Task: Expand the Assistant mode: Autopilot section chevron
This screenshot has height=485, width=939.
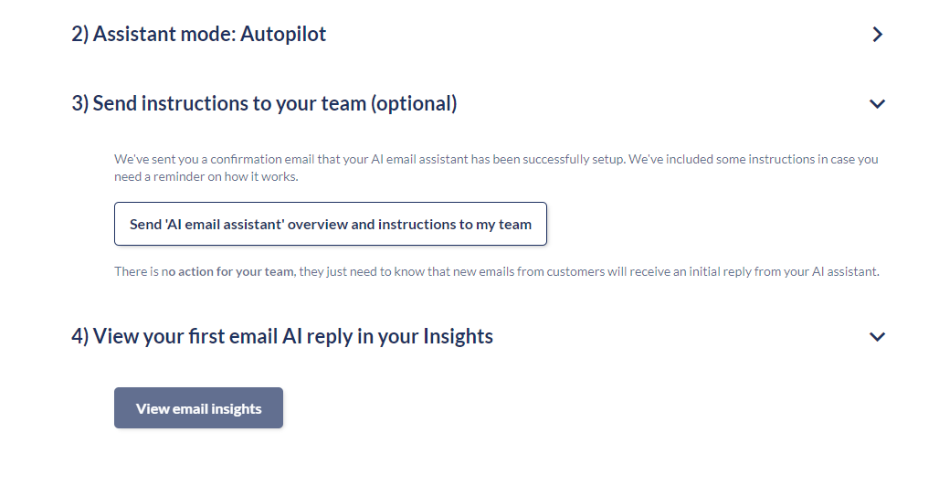Action: point(877,35)
